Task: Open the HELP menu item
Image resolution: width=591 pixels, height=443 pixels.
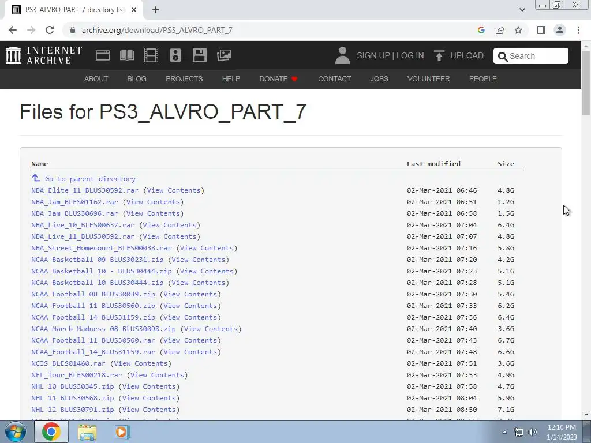Action: [231, 78]
